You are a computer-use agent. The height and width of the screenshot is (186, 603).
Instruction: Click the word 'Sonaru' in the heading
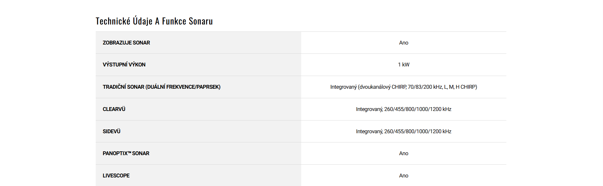(201, 21)
